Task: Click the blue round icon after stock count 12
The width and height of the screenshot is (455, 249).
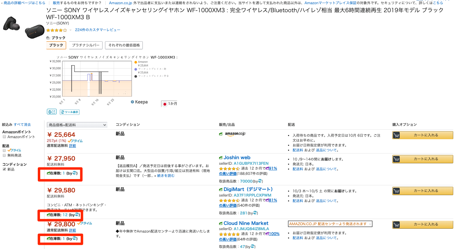Action: click(77, 215)
